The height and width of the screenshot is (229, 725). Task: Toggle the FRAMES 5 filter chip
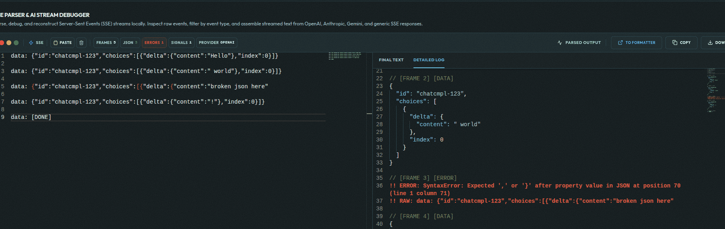pos(106,43)
